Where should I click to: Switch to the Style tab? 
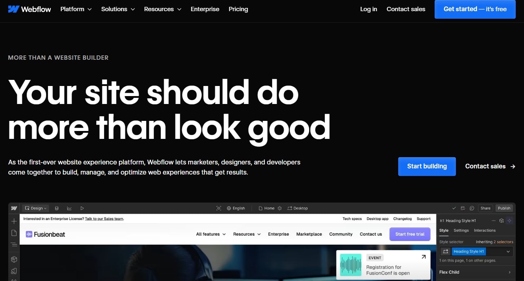tap(444, 230)
